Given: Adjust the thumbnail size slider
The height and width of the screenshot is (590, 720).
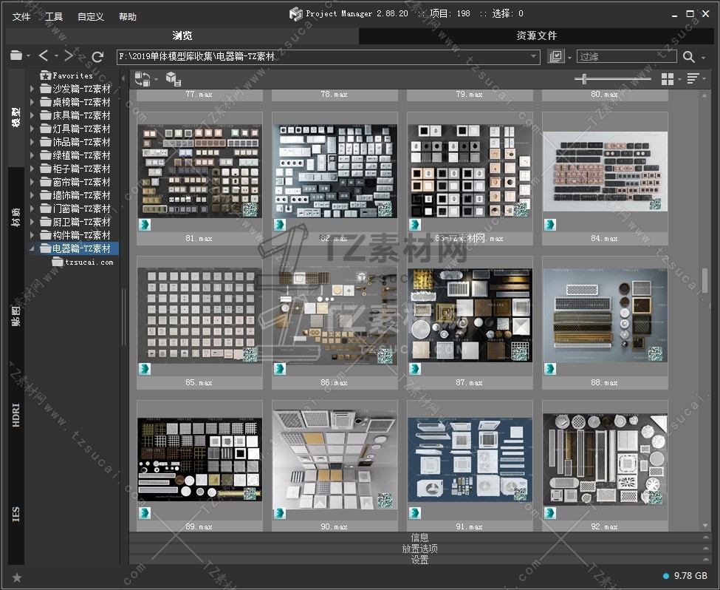Looking at the screenshot, I should pyautogui.click(x=585, y=79).
